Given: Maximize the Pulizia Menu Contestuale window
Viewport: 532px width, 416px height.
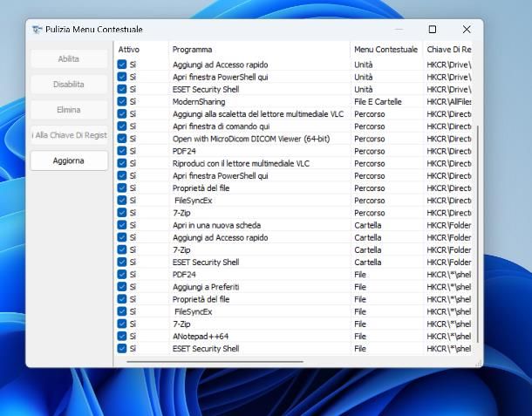Looking at the screenshot, I should (x=433, y=30).
